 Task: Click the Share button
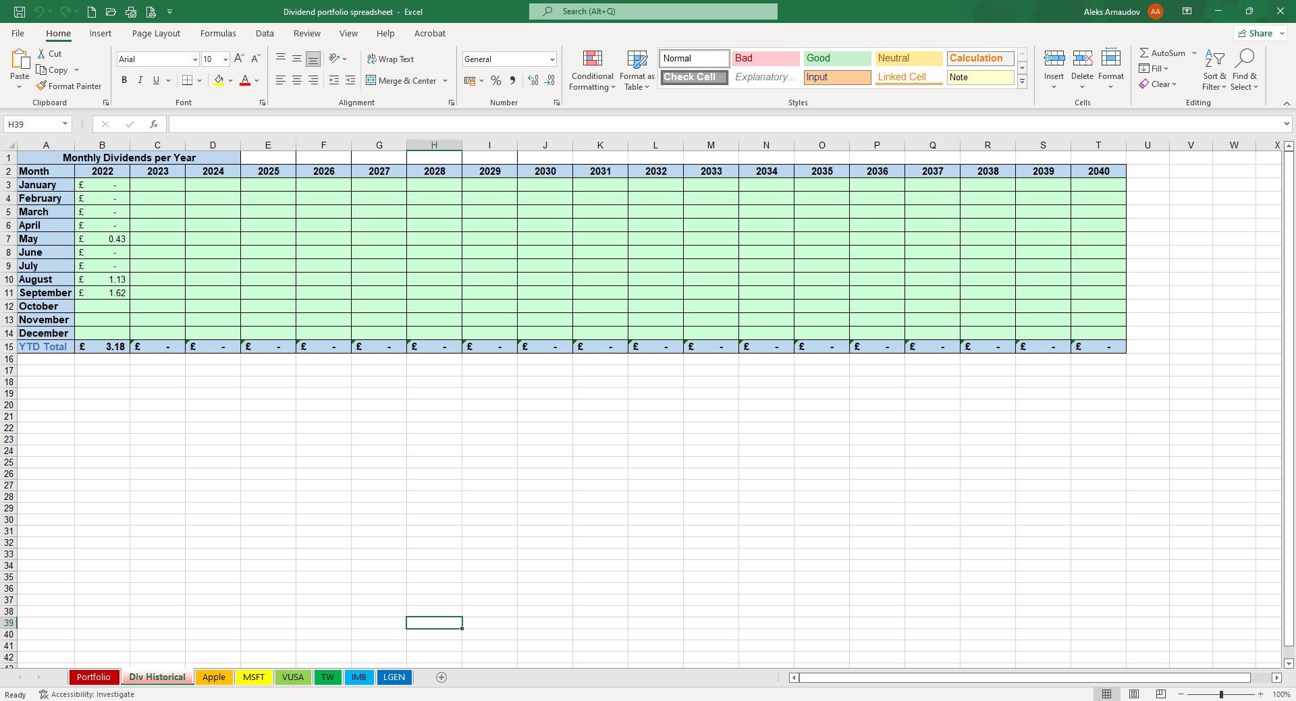1258,32
